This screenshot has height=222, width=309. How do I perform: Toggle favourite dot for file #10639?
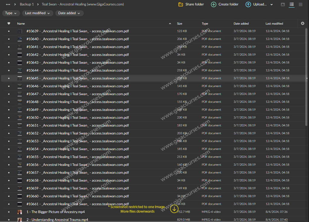[x=9, y=31]
